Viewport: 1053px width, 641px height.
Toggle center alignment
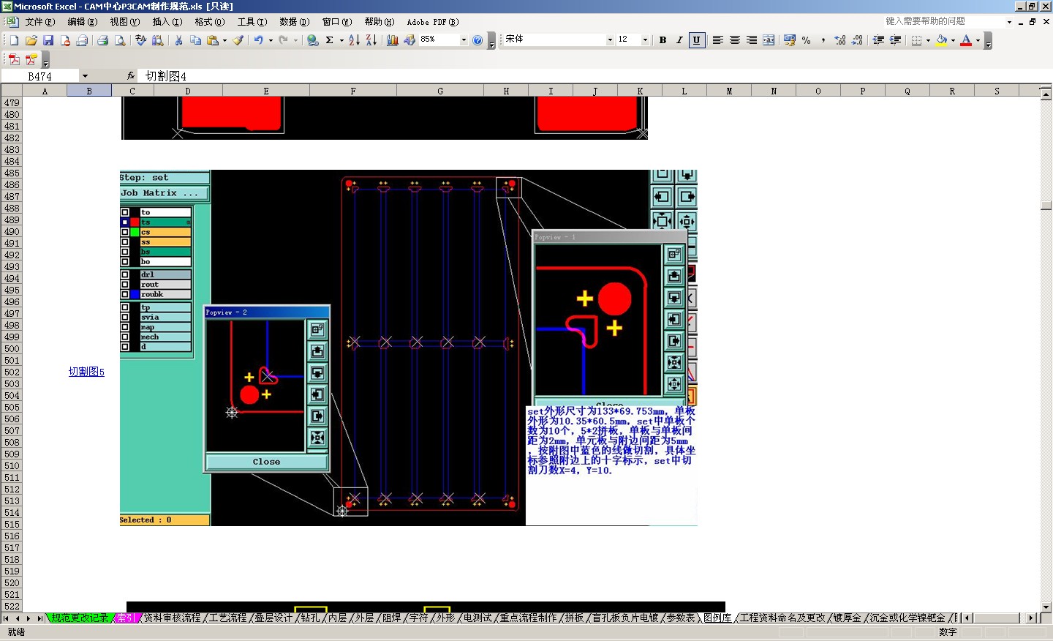(735, 40)
